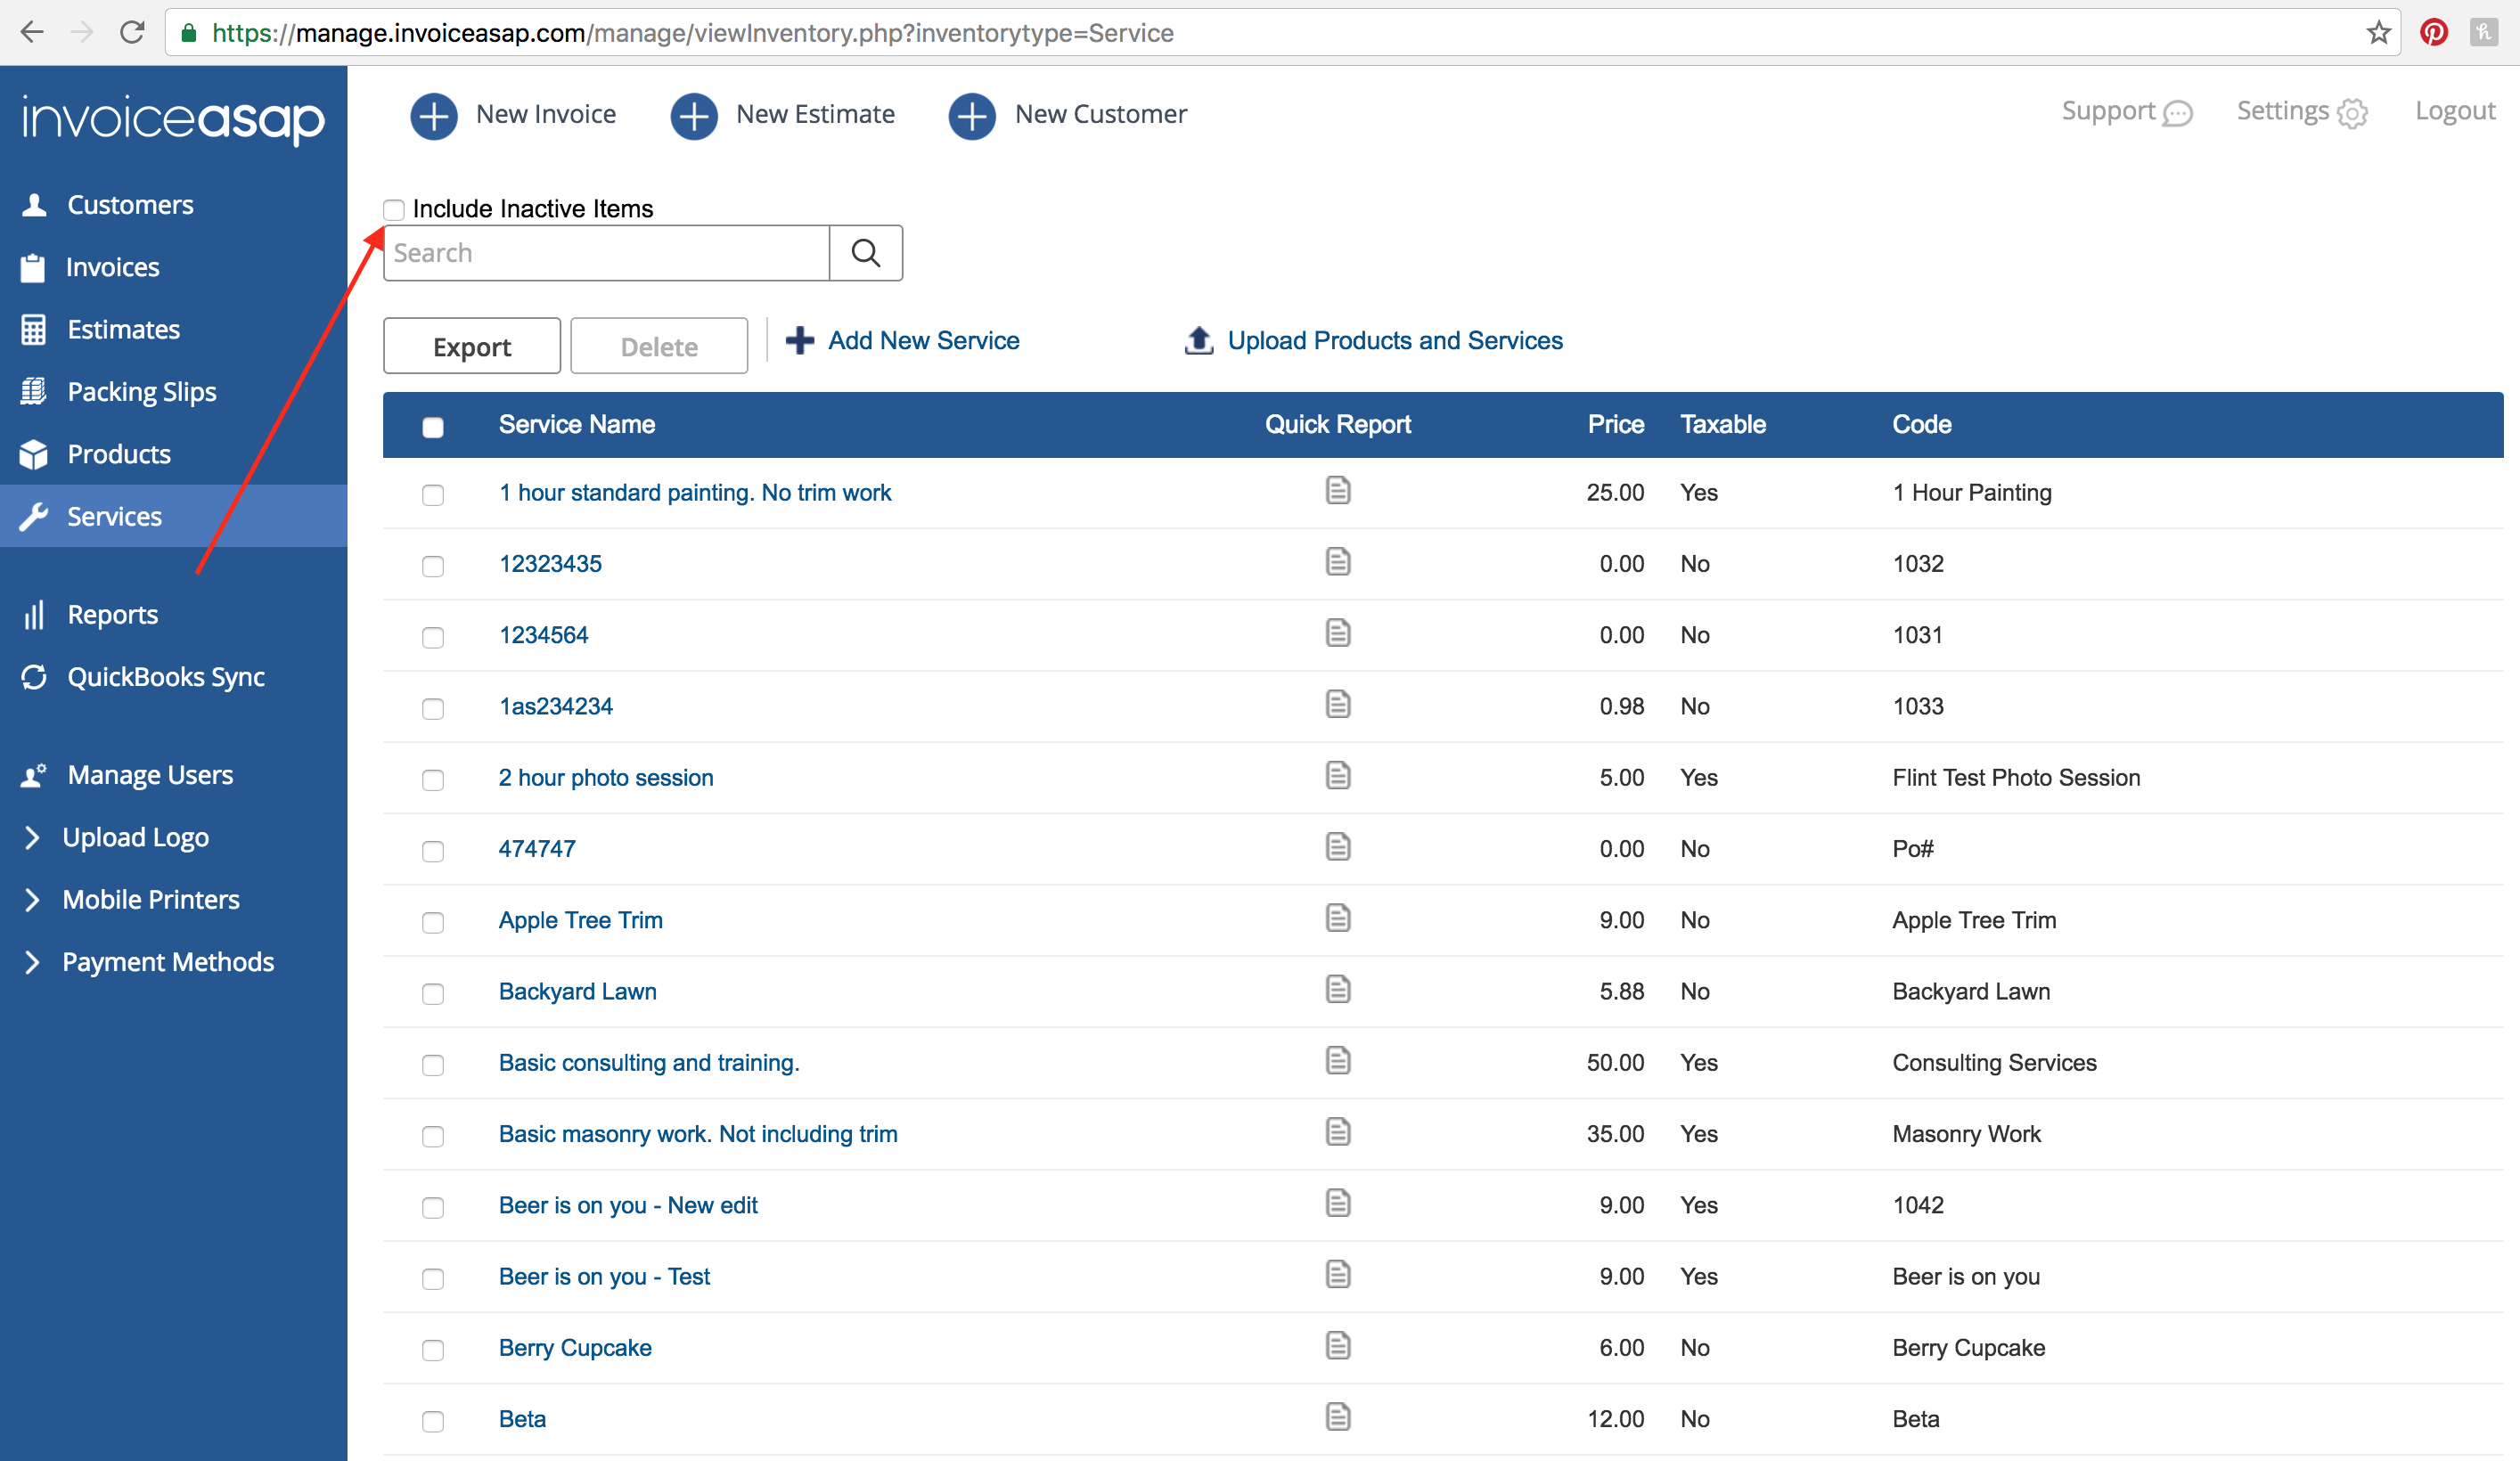Tick the Apple Tree Trim checkbox
Image resolution: width=2520 pixels, height=1461 pixels.
(x=433, y=922)
